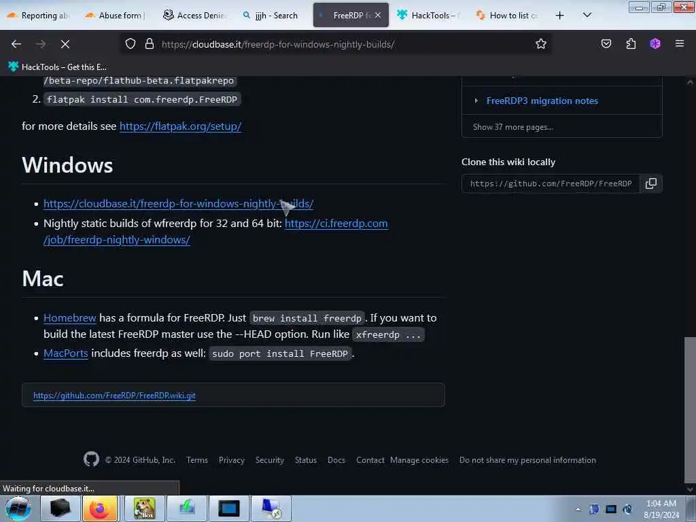Click the padlock site security icon
696x522 pixels.
click(x=150, y=43)
